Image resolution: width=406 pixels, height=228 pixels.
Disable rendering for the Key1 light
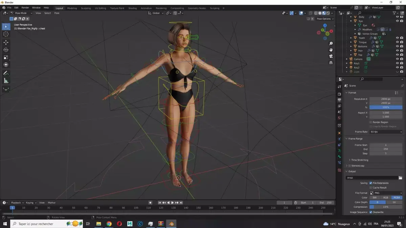point(402,63)
